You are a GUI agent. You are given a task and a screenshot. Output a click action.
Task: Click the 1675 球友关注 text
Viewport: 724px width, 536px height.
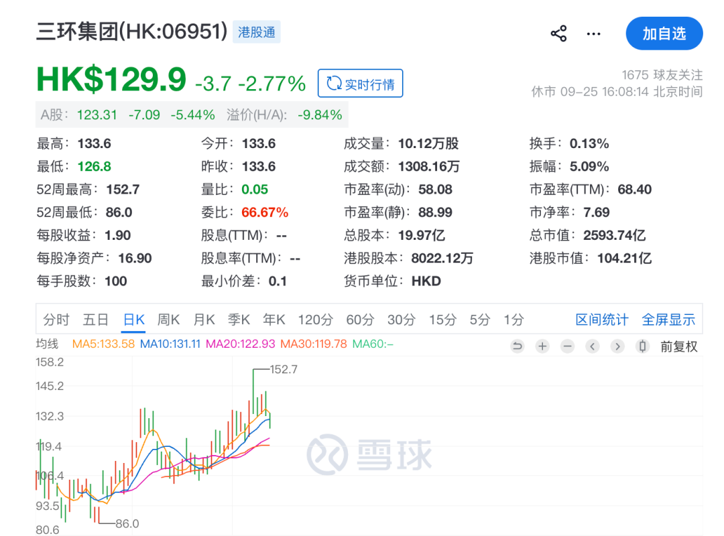coord(662,75)
